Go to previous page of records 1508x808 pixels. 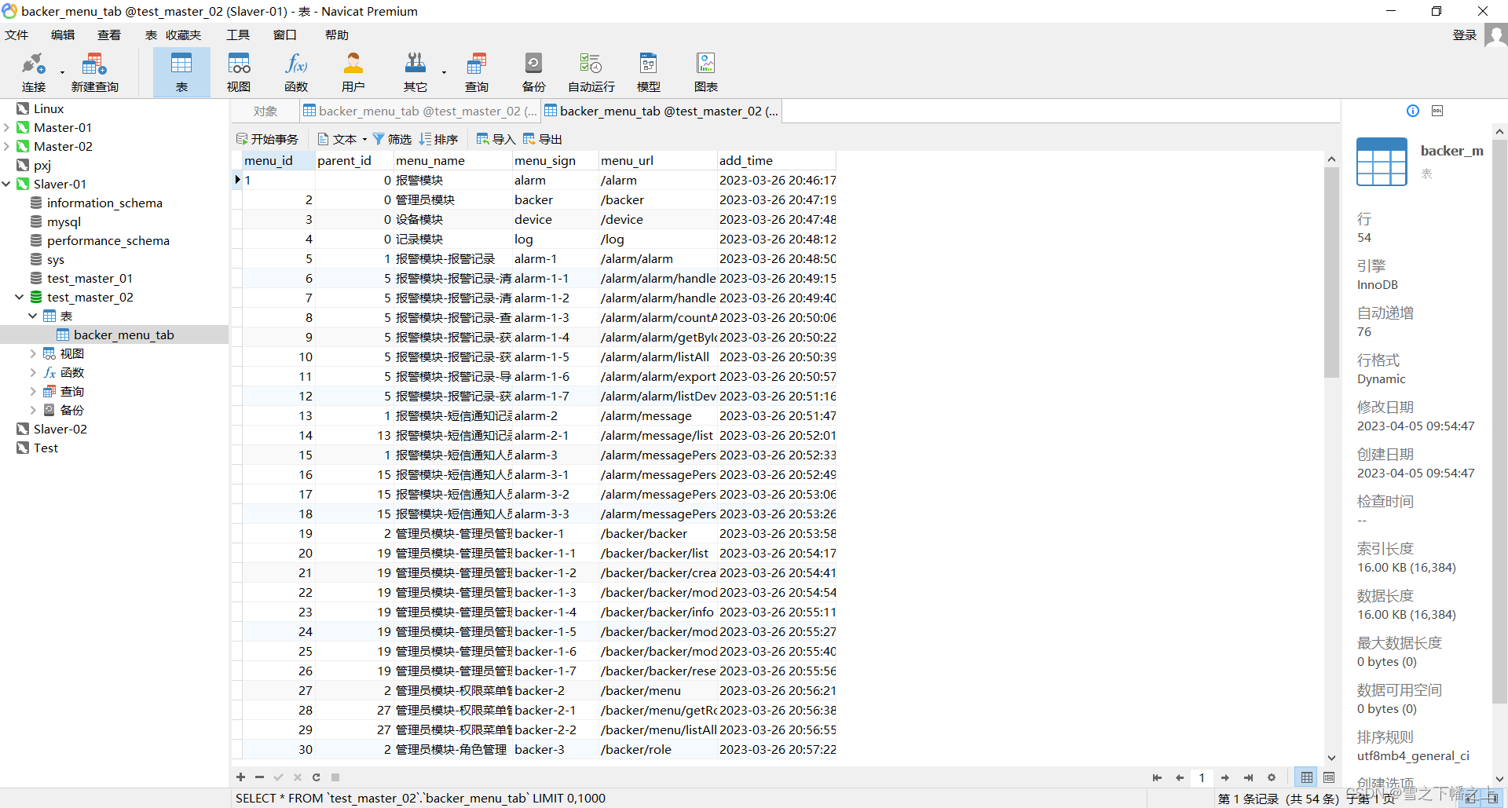point(1180,777)
